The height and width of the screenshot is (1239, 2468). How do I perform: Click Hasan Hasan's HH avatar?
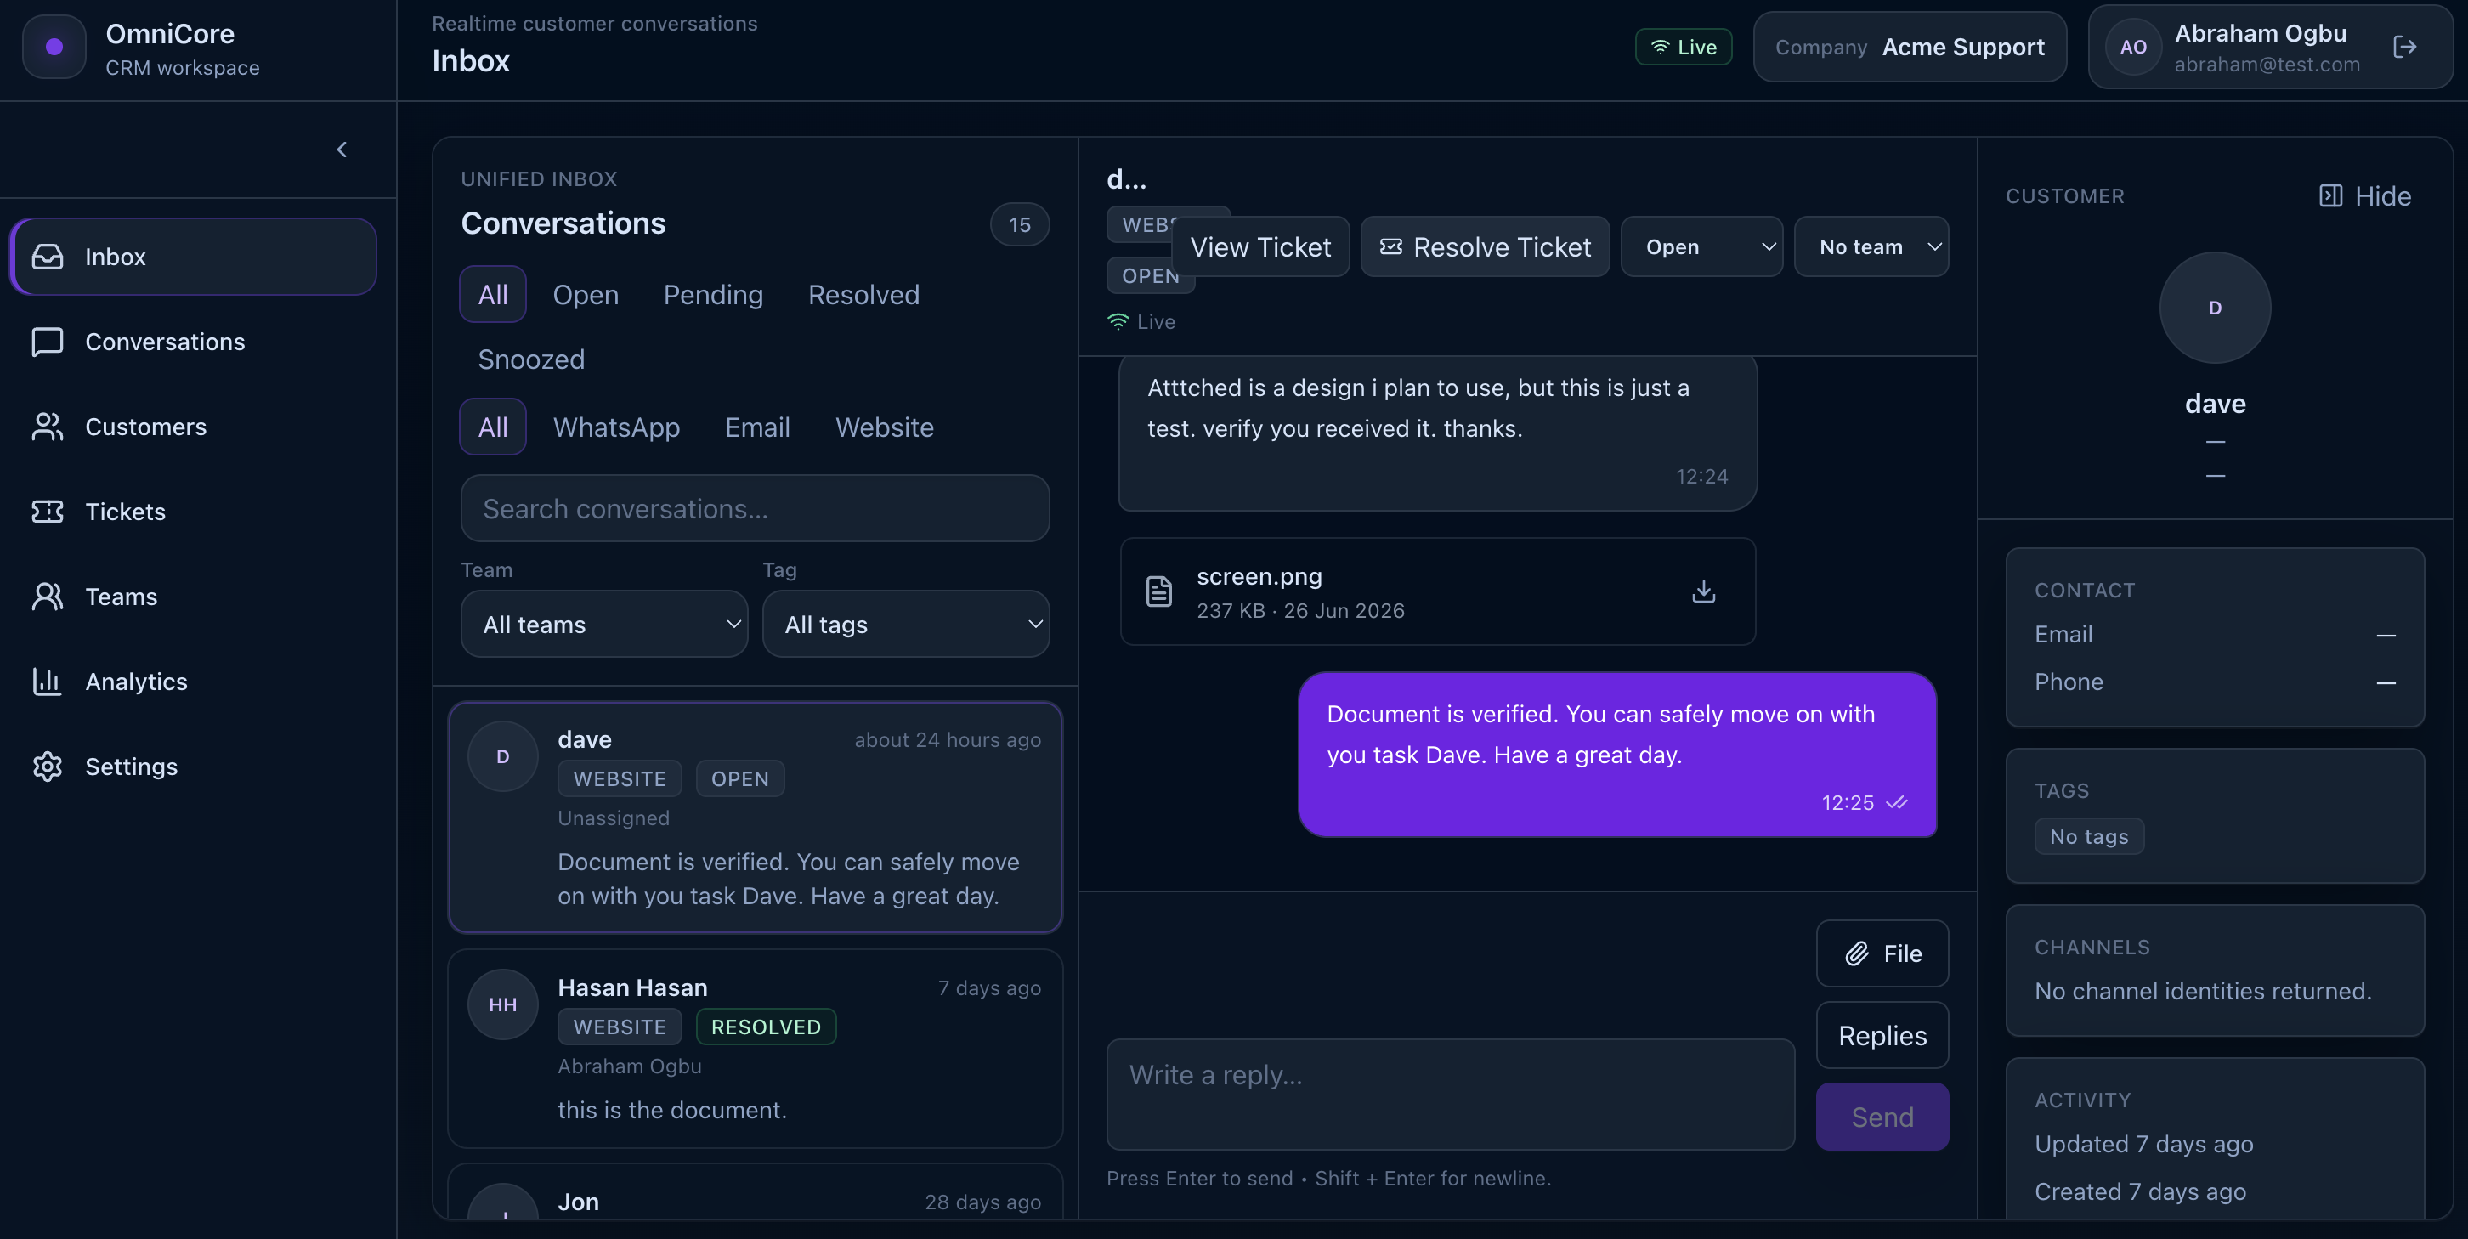pyautogui.click(x=503, y=1004)
